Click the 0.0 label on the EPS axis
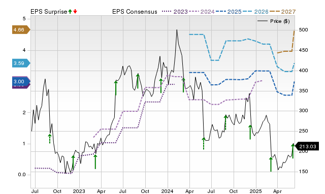This screenshot has height=194, width=325. 22,175
